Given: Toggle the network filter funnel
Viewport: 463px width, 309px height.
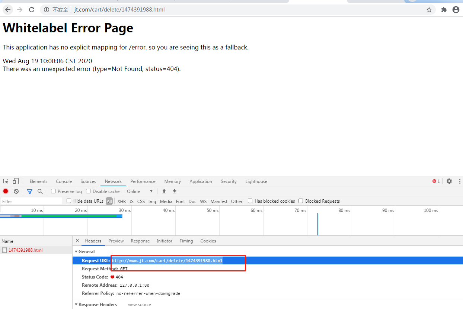Looking at the screenshot, I should coord(30,191).
